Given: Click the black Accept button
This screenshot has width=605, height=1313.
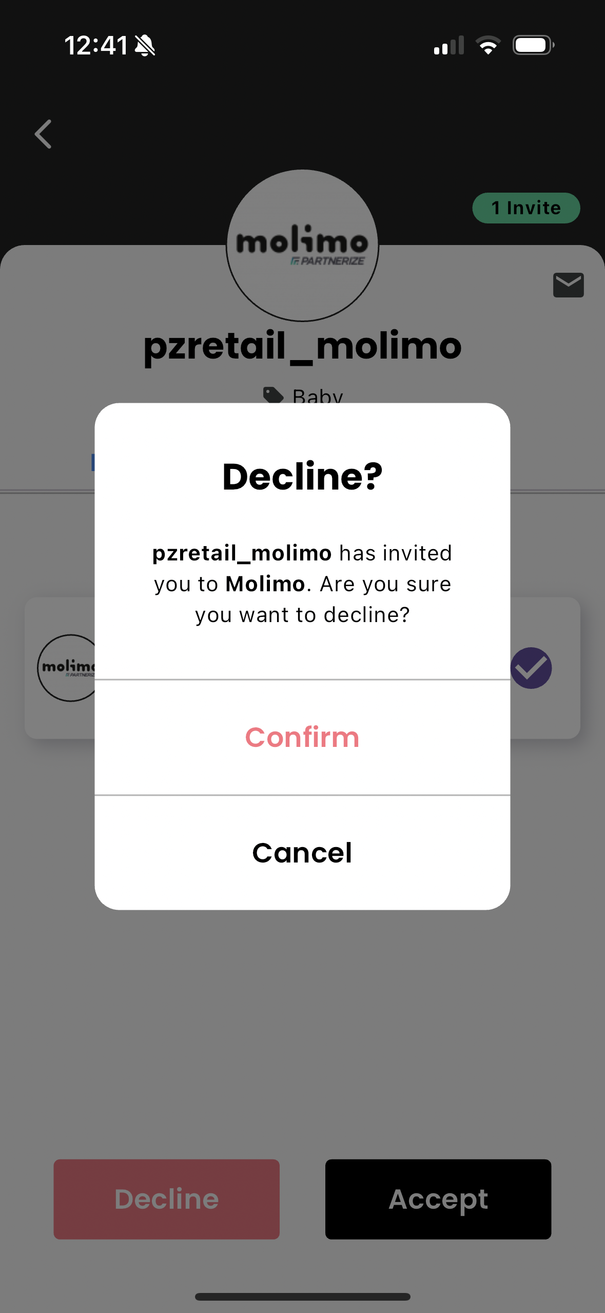Looking at the screenshot, I should click(438, 1199).
